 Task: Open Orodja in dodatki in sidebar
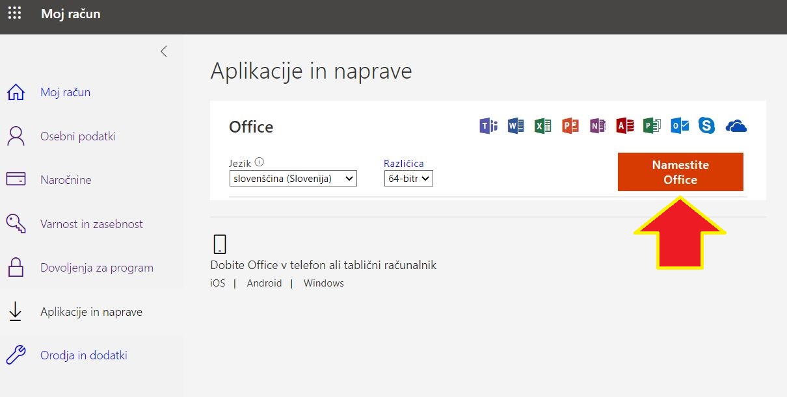84,355
